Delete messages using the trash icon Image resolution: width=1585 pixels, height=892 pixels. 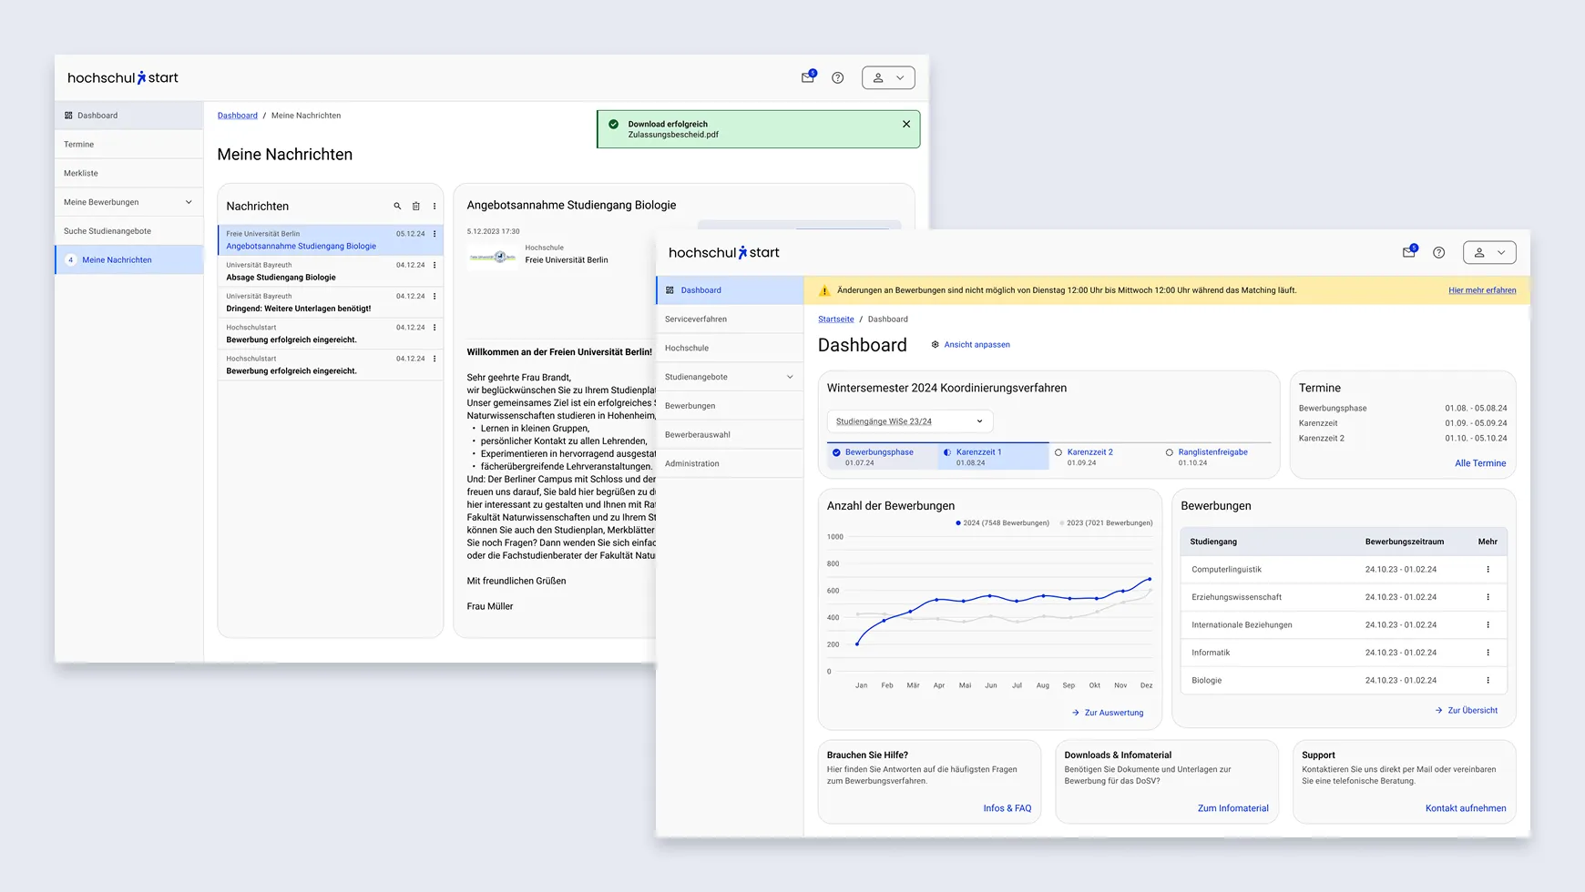[x=416, y=206]
